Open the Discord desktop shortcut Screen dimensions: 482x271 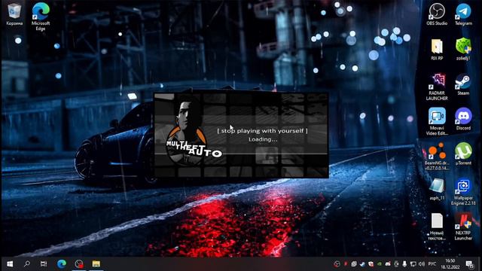point(463,119)
